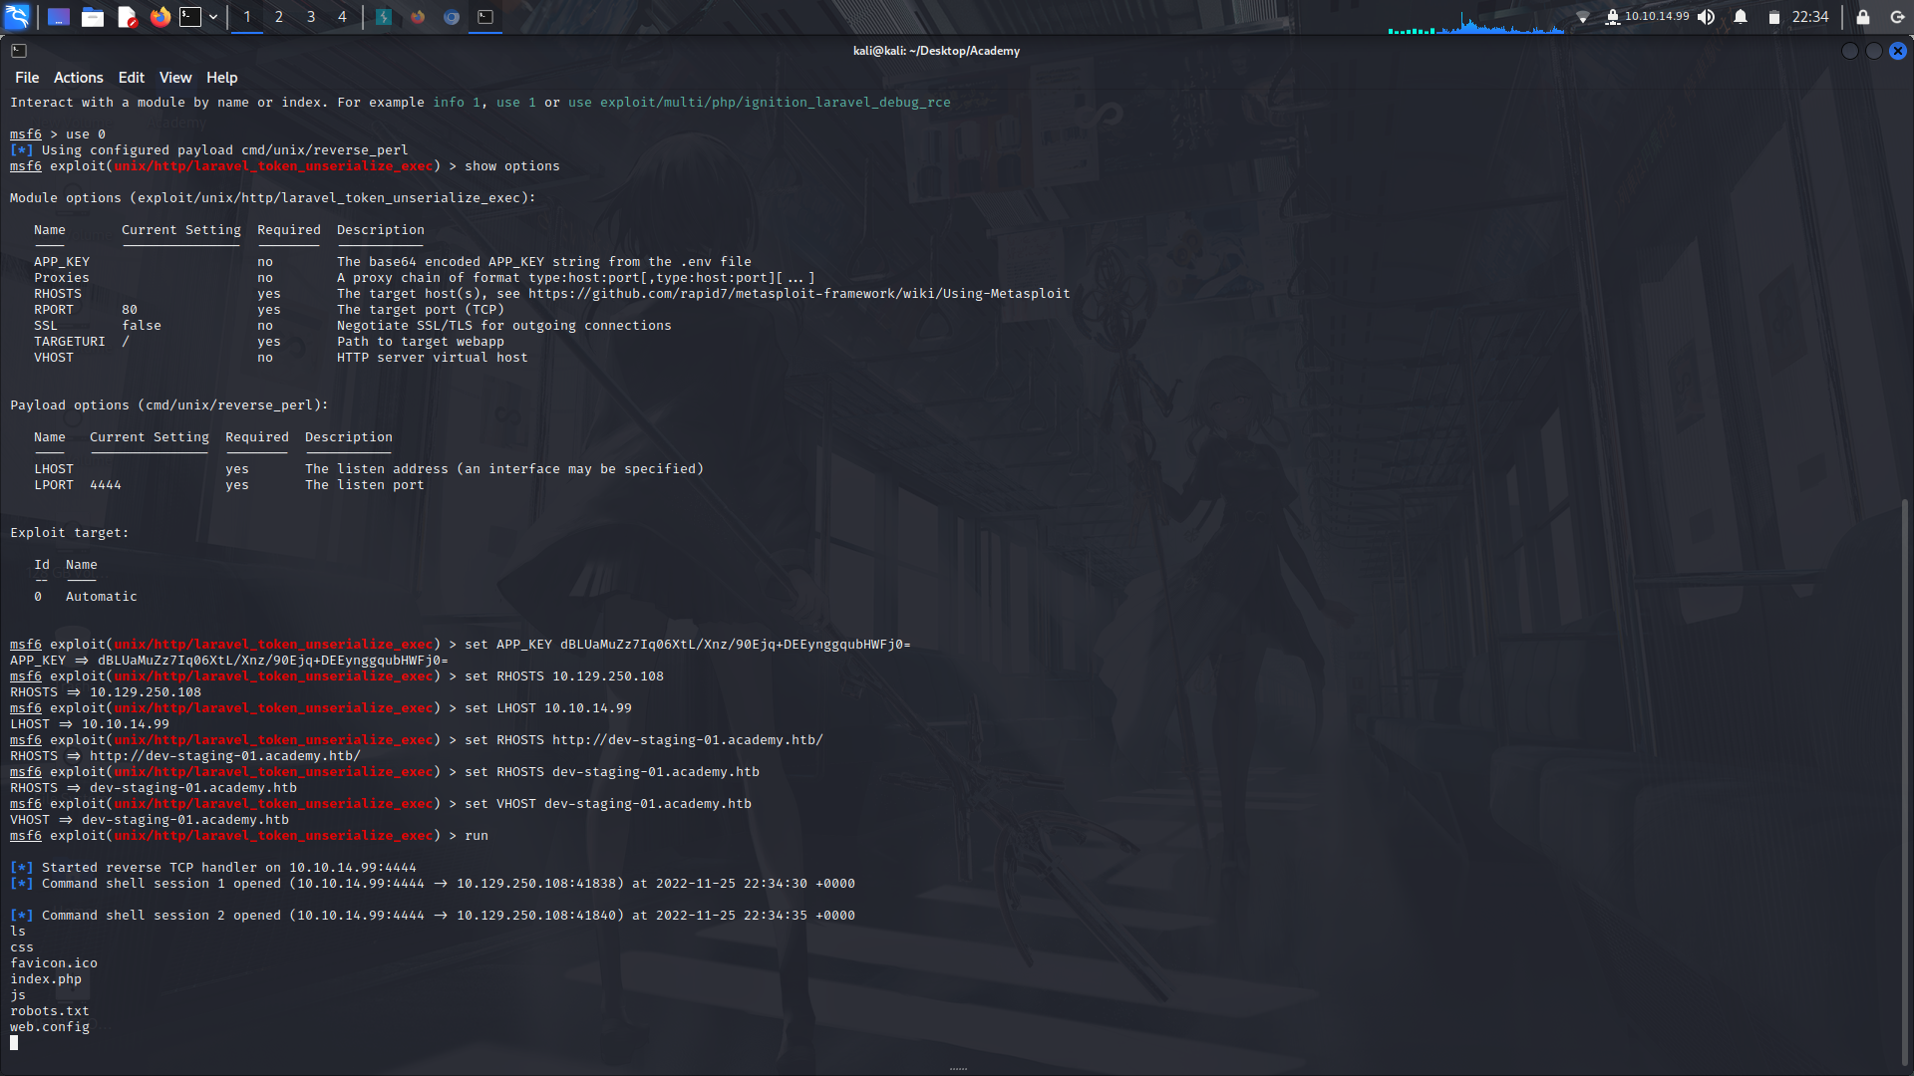Launch the text editor from the taskbar
The image size is (1914, 1076).
pos(127,17)
